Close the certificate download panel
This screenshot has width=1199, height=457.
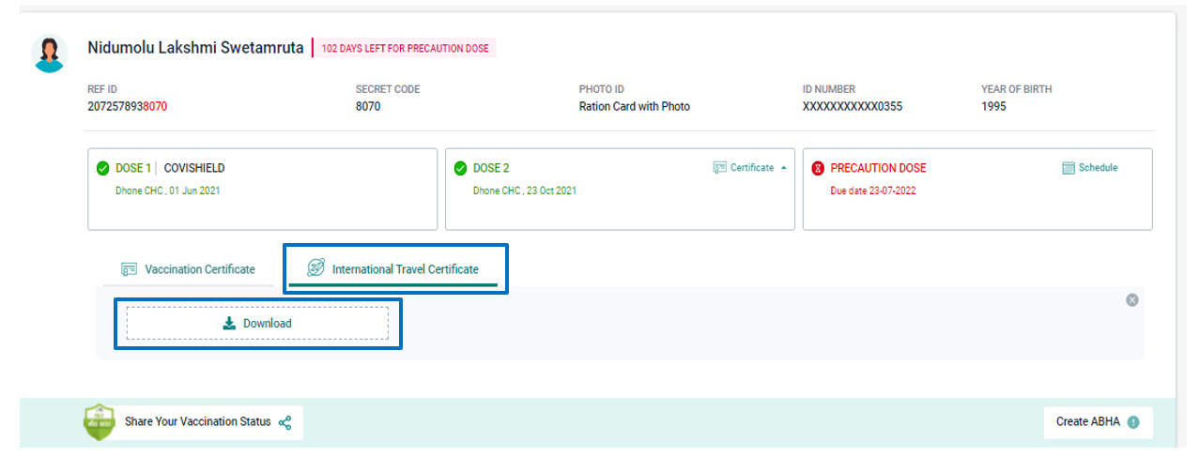tap(1132, 300)
